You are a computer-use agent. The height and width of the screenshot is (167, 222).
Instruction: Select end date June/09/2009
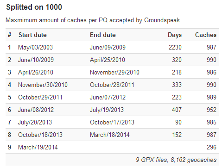click(x=108, y=47)
